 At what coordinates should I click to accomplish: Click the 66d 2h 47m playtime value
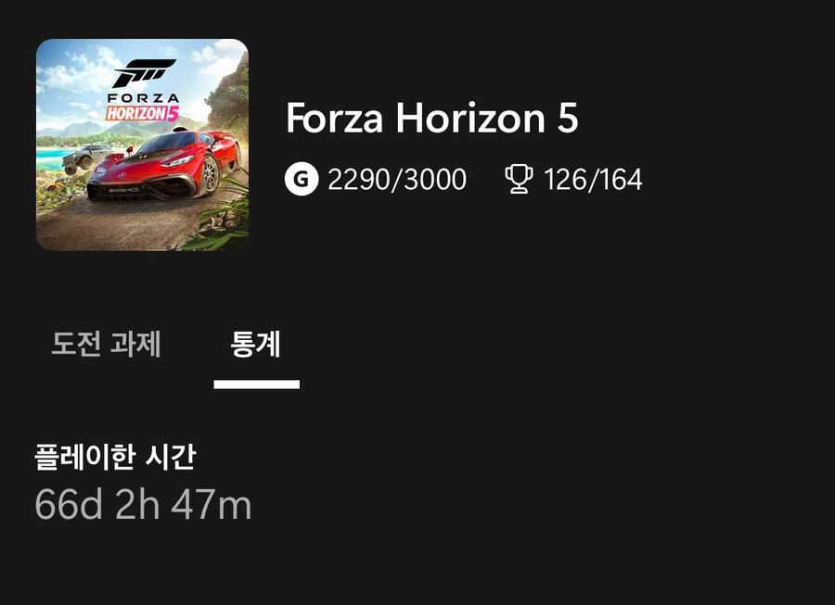[143, 505]
